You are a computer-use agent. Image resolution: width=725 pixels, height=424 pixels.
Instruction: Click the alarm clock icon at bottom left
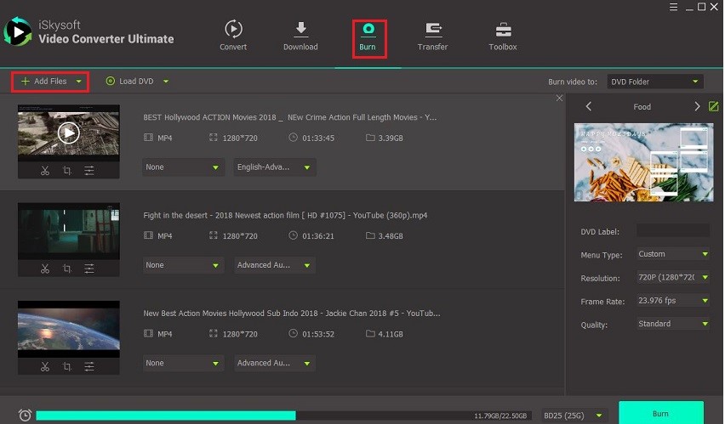(25, 415)
